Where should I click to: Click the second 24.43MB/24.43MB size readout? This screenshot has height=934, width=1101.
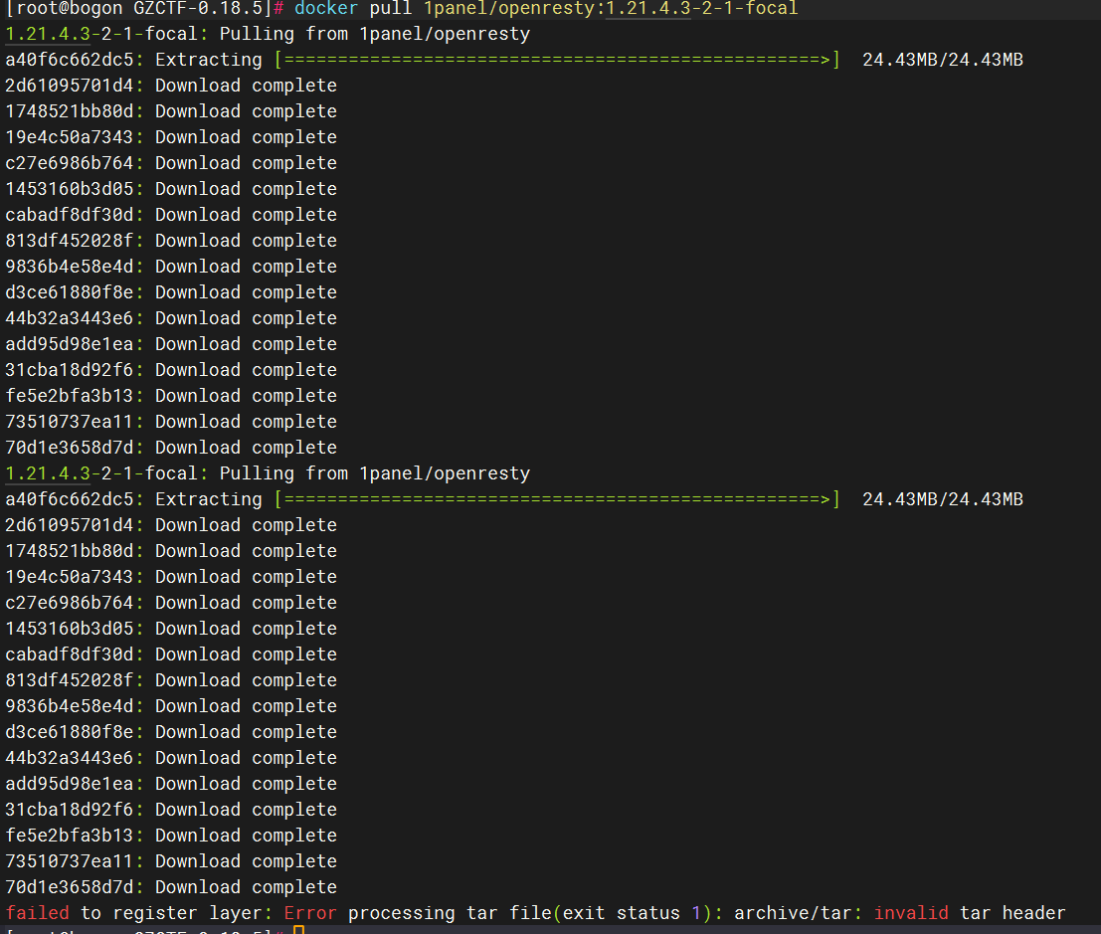tap(943, 499)
